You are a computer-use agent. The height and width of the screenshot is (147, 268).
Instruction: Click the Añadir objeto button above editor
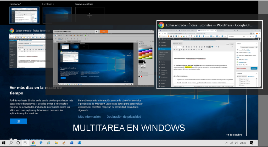coord(178,44)
